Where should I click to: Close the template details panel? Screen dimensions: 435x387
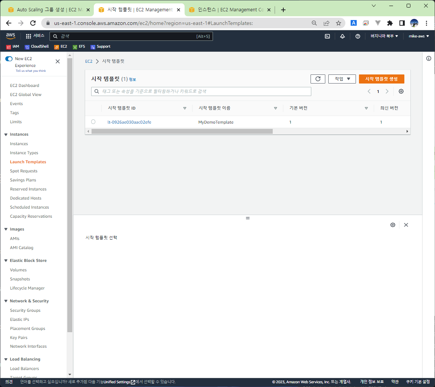(406, 225)
